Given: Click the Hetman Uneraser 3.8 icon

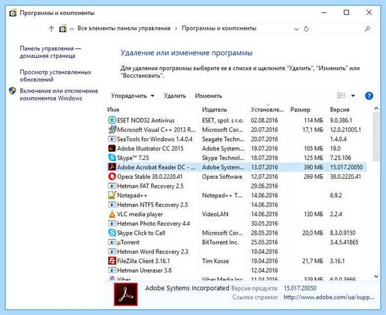Looking at the screenshot, I should [x=112, y=270].
